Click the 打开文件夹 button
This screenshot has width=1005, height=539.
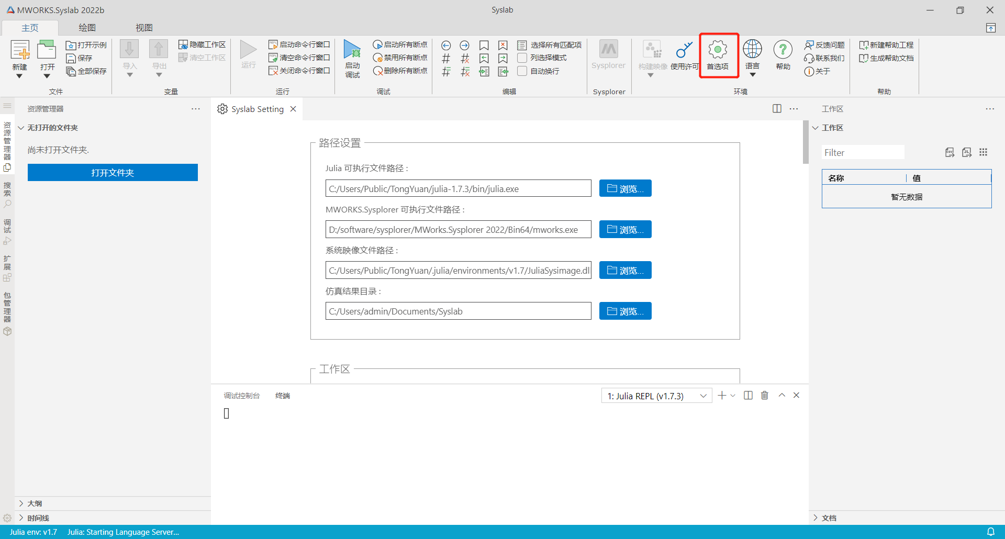113,173
